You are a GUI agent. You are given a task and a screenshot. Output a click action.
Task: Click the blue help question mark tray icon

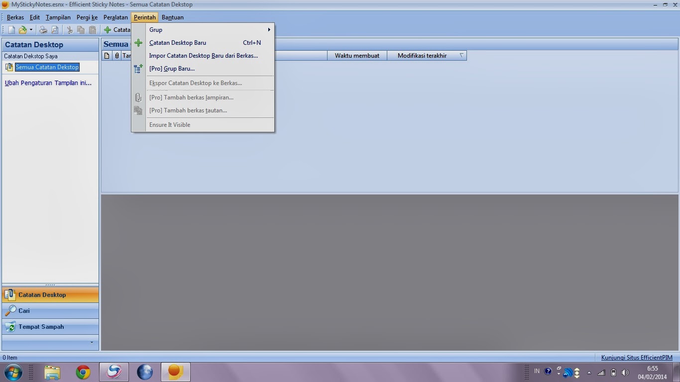(548, 371)
